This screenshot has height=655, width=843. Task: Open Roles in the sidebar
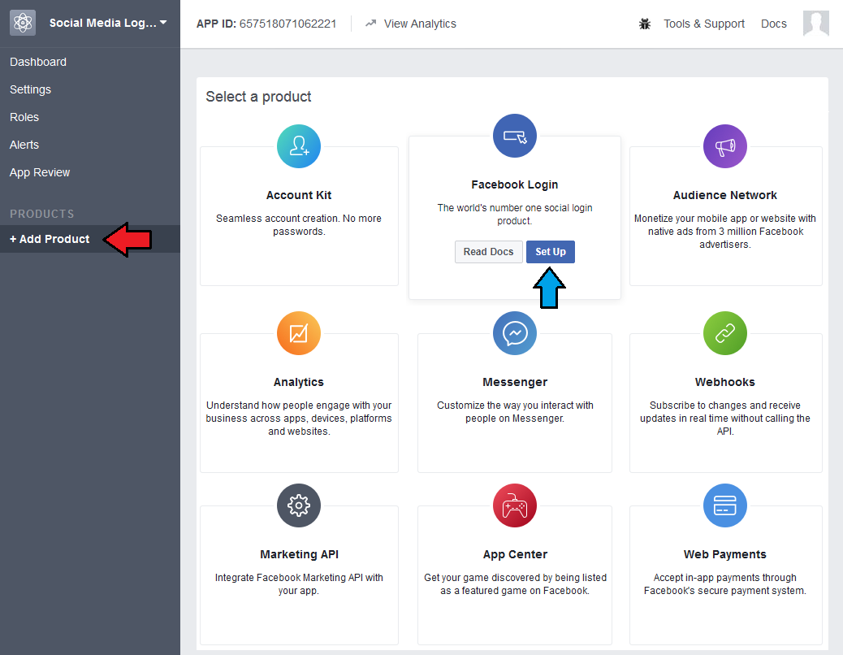[x=24, y=117]
